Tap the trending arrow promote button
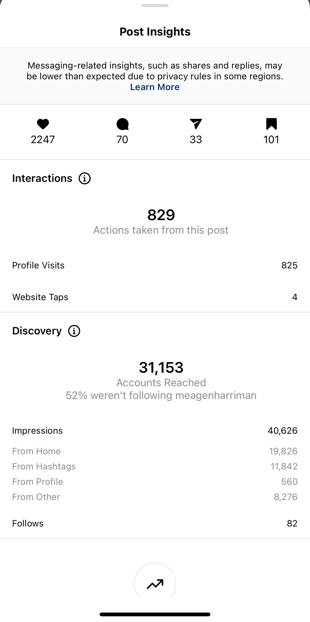The height and width of the screenshot is (622, 310). point(155,584)
